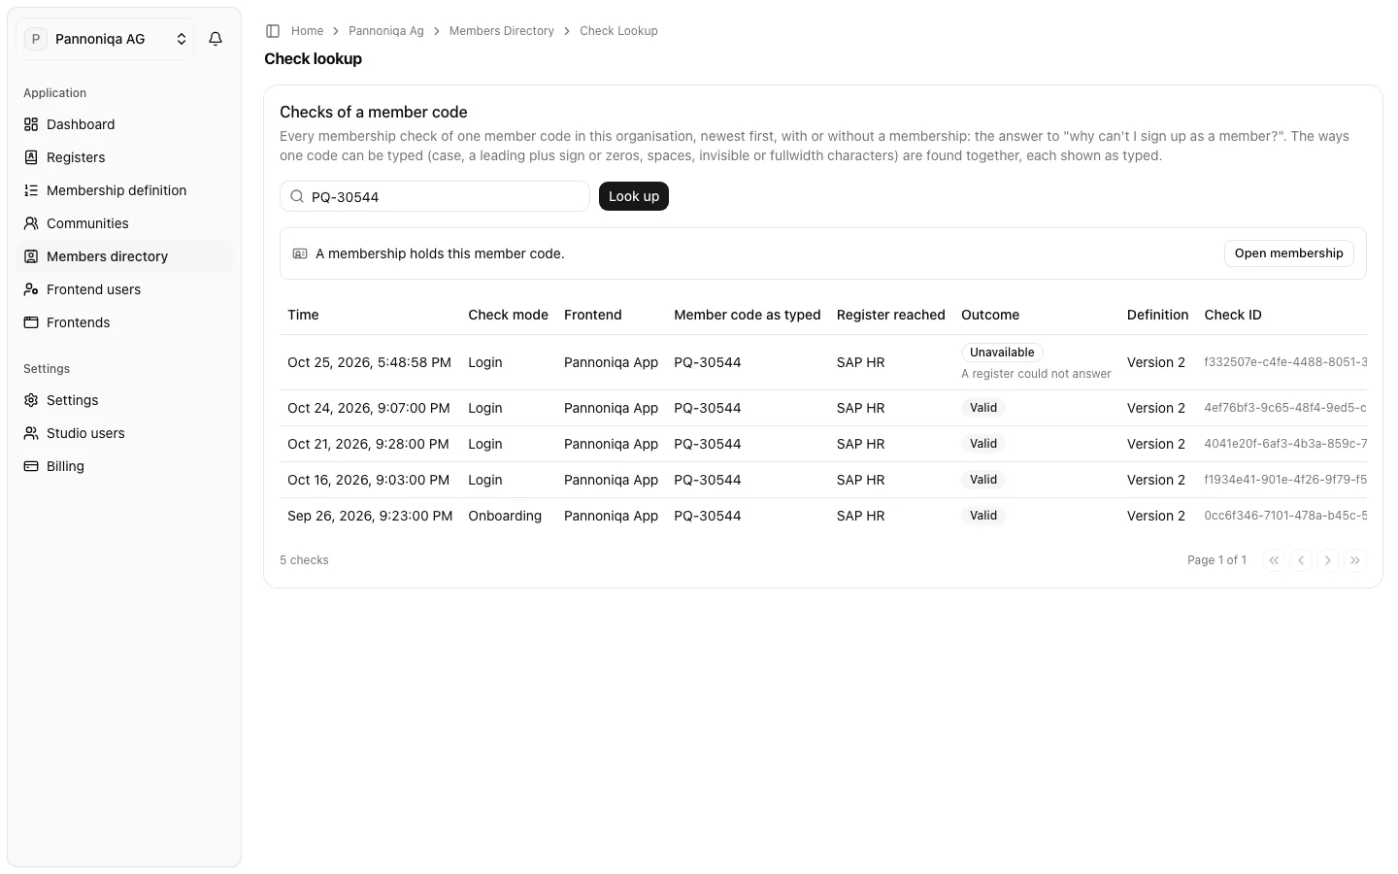Go to Home breadcrumb
This screenshot has width=1398, height=874.
(307, 31)
